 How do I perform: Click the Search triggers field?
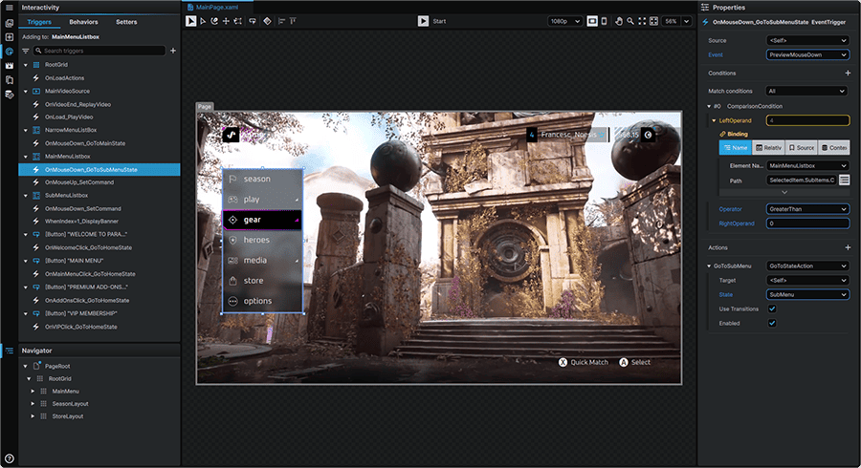[x=99, y=51]
